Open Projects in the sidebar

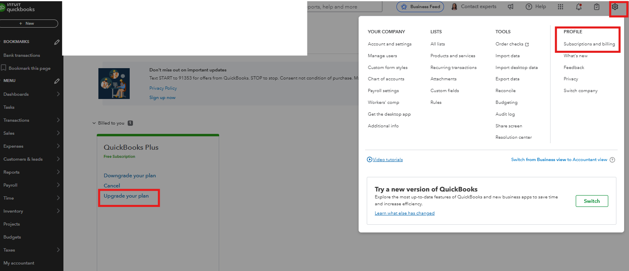[x=11, y=224]
